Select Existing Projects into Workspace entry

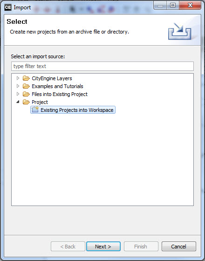pyautogui.click(x=73, y=110)
